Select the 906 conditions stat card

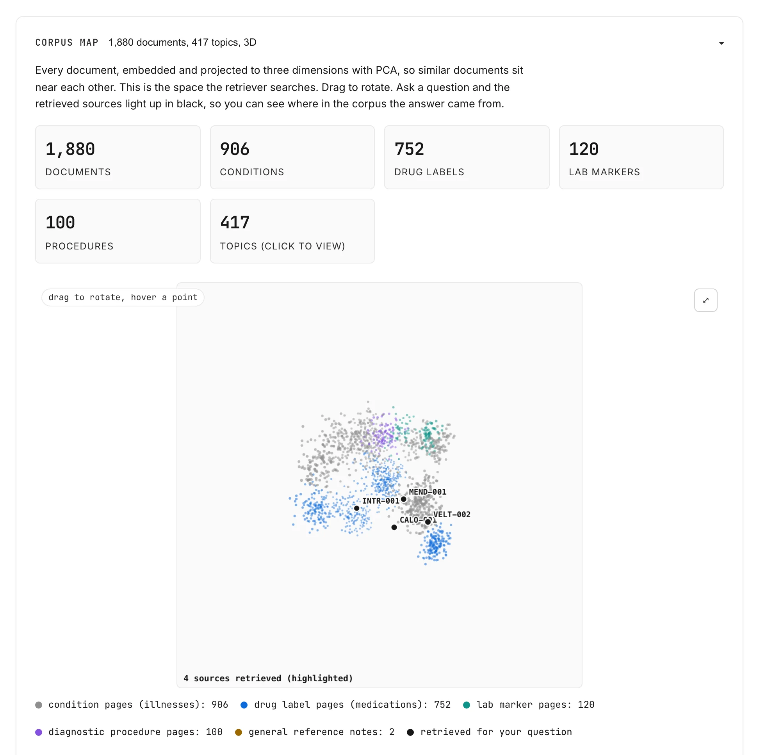click(292, 157)
